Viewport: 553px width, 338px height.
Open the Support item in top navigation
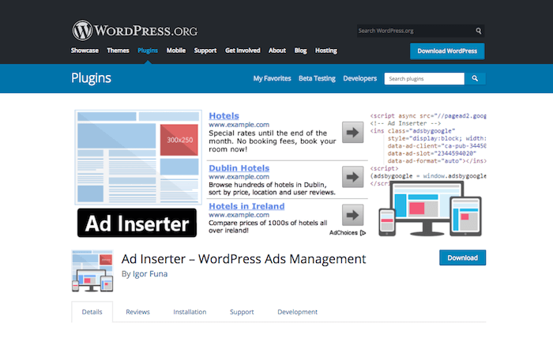[205, 51]
